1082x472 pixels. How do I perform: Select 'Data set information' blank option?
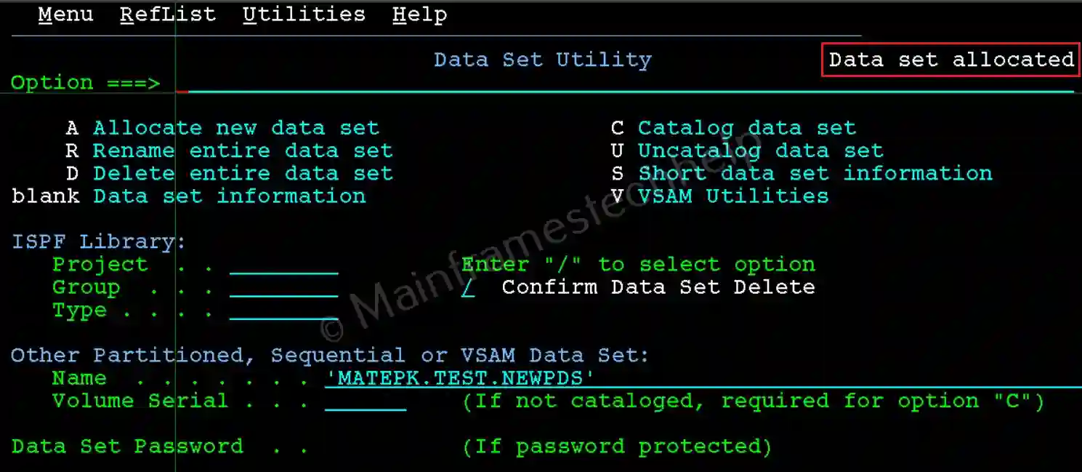(x=229, y=196)
